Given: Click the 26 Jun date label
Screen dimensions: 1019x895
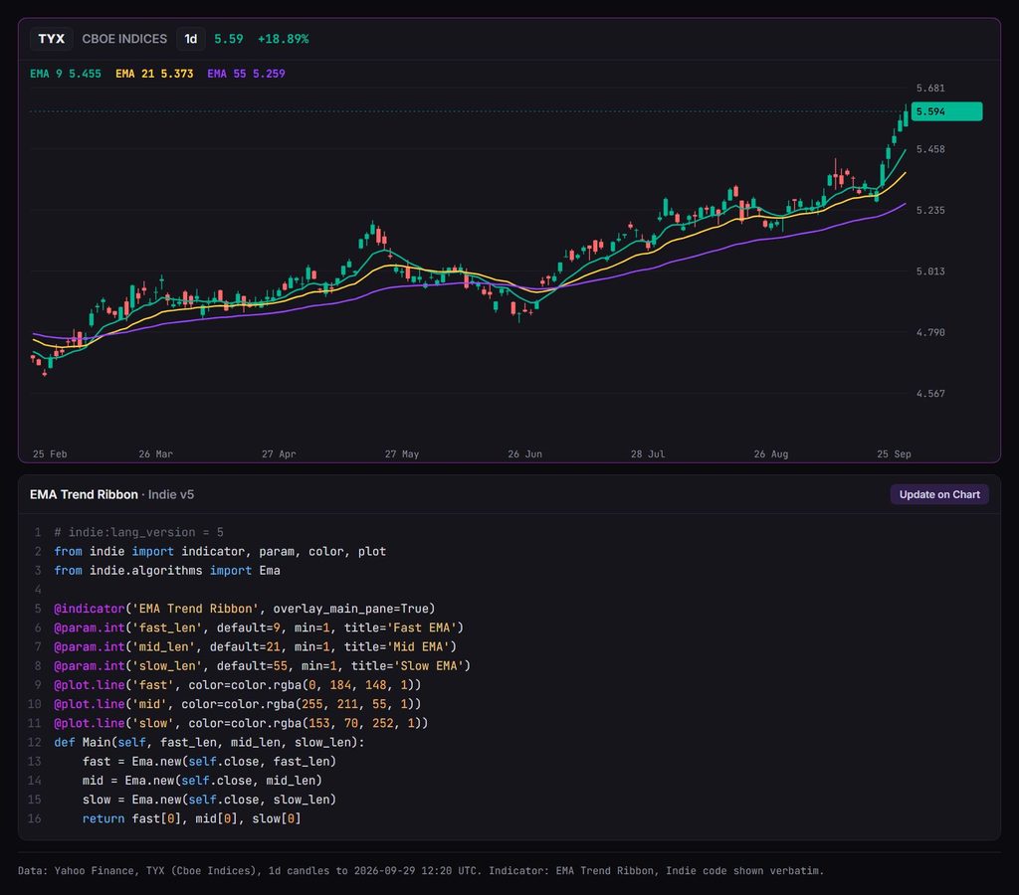Looking at the screenshot, I should point(525,454).
